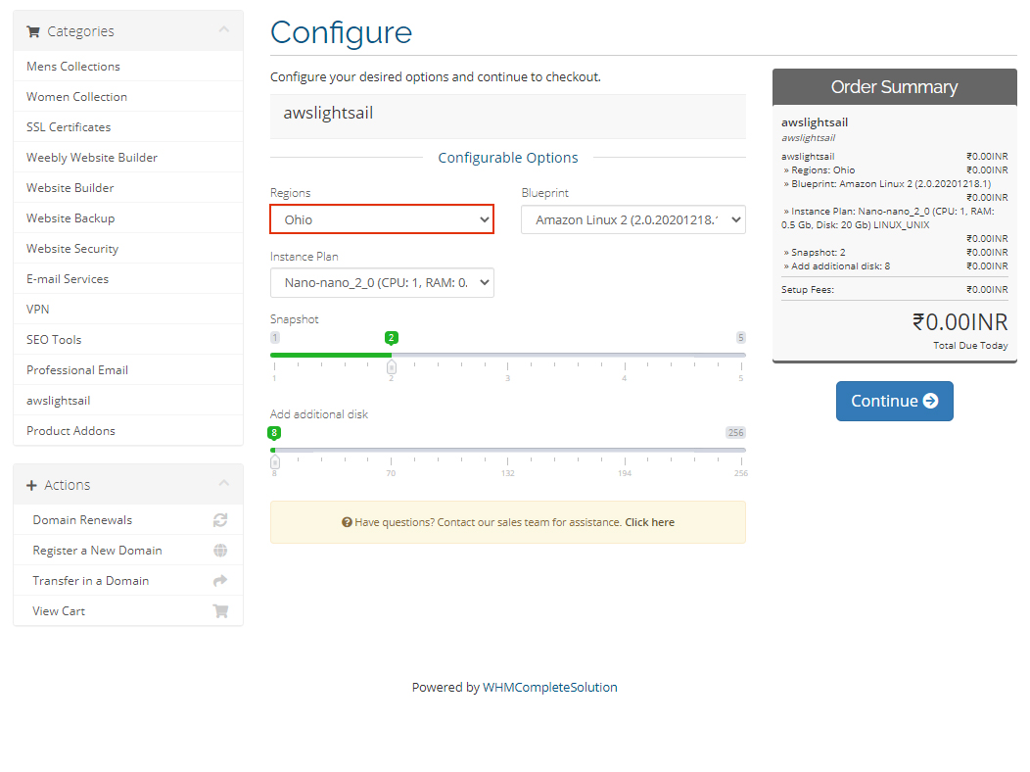The height and width of the screenshot is (772, 1030).
Task: Open the Regions dropdown showing Ohio
Action: click(x=382, y=219)
